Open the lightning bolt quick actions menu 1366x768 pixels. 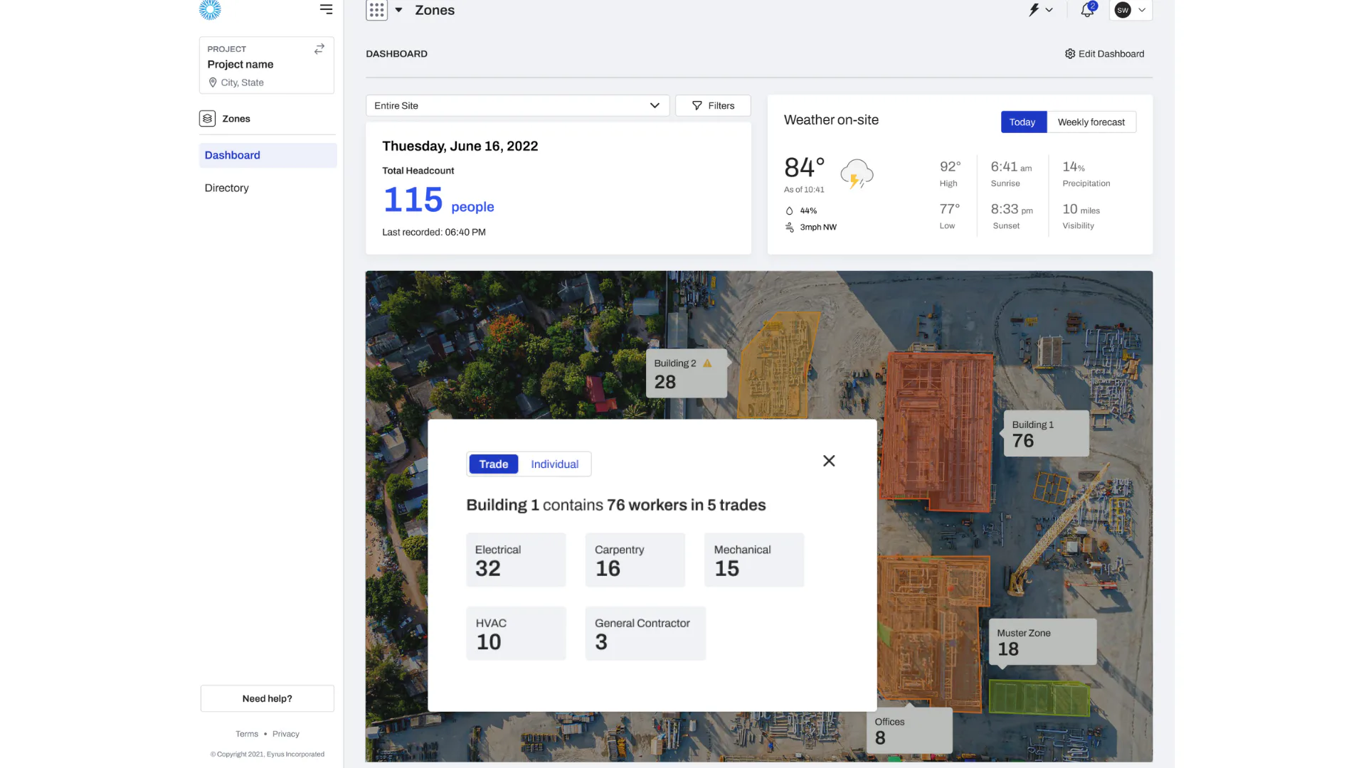[1041, 10]
